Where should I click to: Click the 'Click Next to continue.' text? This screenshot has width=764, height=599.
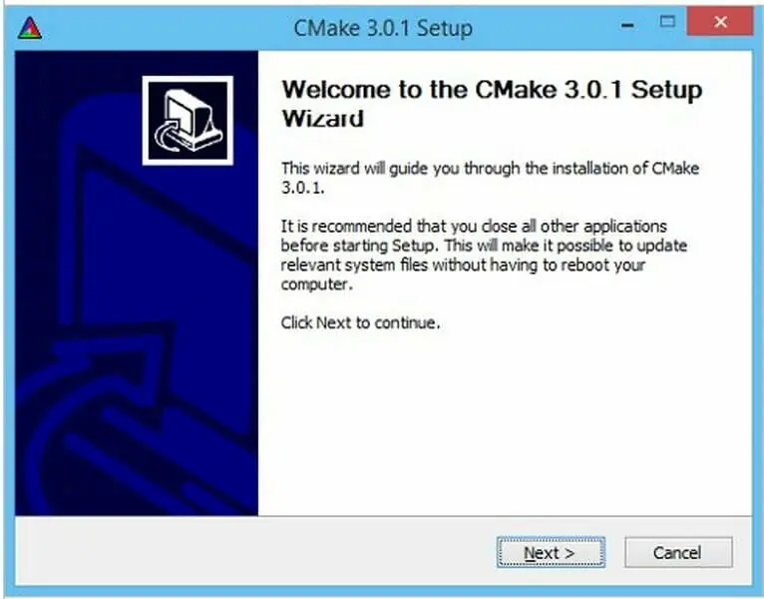tap(361, 322)
